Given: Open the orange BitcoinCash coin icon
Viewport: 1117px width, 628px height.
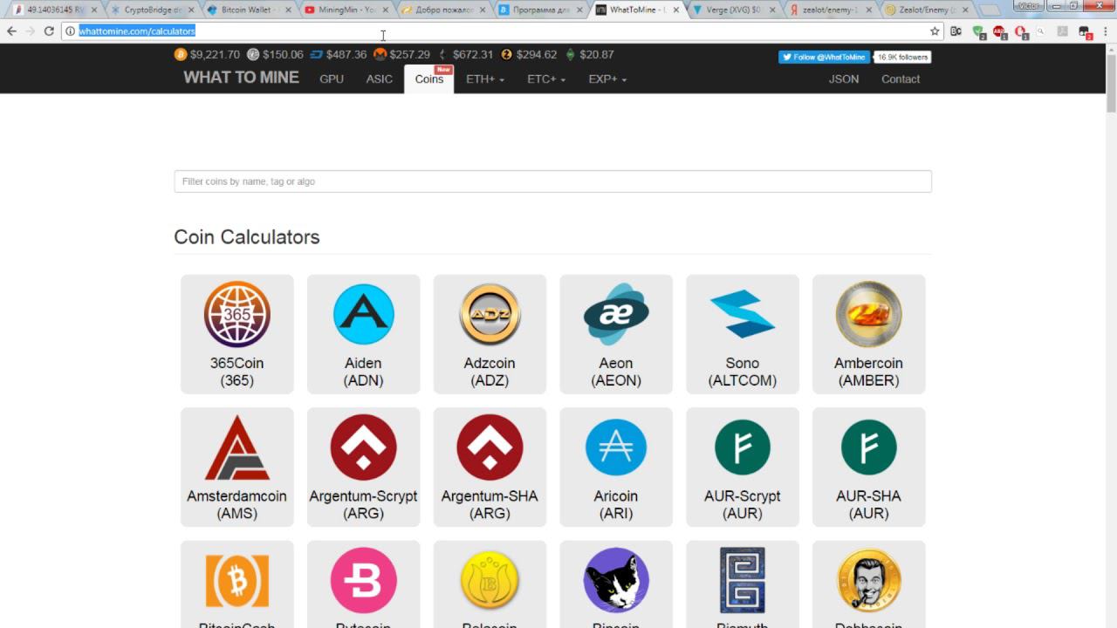Looking at the screenshot, I should [237, 580].
